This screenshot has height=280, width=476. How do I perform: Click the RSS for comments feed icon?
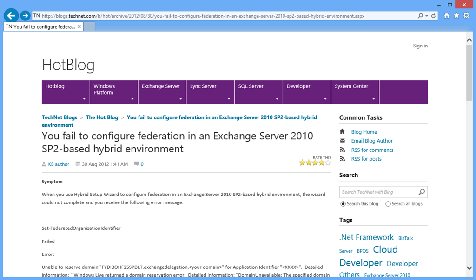point(343,150)
